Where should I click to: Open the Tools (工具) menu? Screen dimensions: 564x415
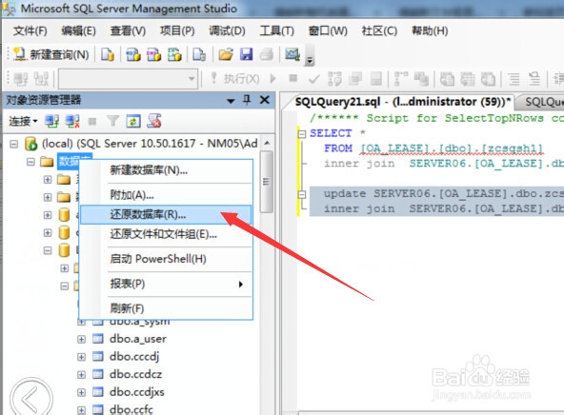(277, 30)
